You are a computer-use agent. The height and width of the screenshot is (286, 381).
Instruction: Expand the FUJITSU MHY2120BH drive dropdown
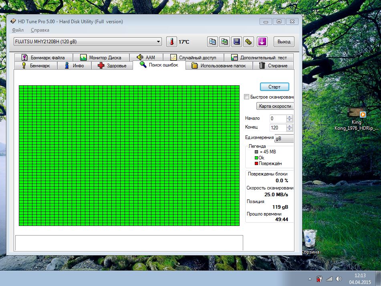(x=158, y=42)
